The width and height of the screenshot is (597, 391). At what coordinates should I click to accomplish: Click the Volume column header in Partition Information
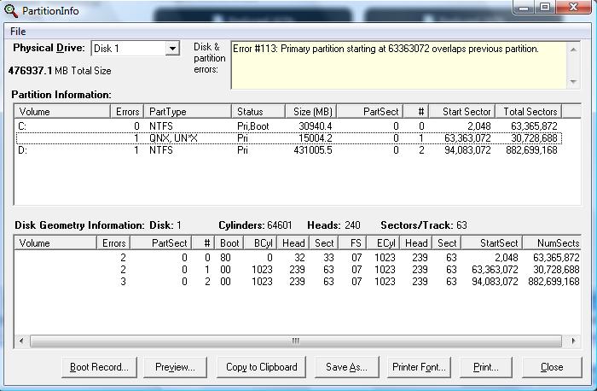tap(63, 112)
